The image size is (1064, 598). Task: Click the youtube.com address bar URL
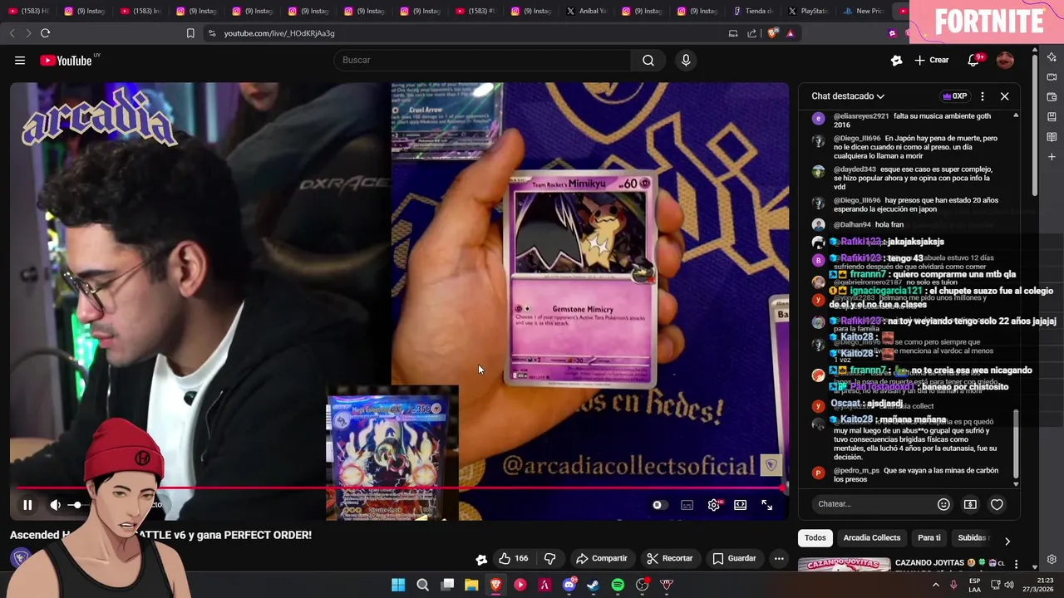click(x=279, y=33)
